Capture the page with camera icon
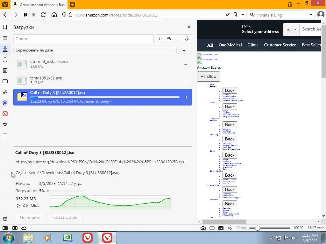 pos(203,228)
